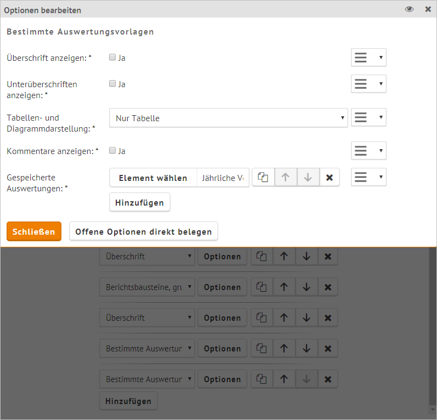Move saved Auswertung entry down with arrow icon
Viewport: 437px width, 420px height.
(x=308, y=177)
